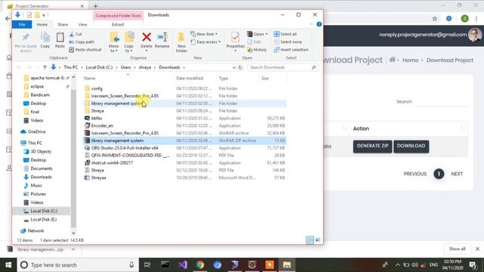Open the File ribbon tab
The width and height of the screenshot is (484, 272).
tap(22, 24)
